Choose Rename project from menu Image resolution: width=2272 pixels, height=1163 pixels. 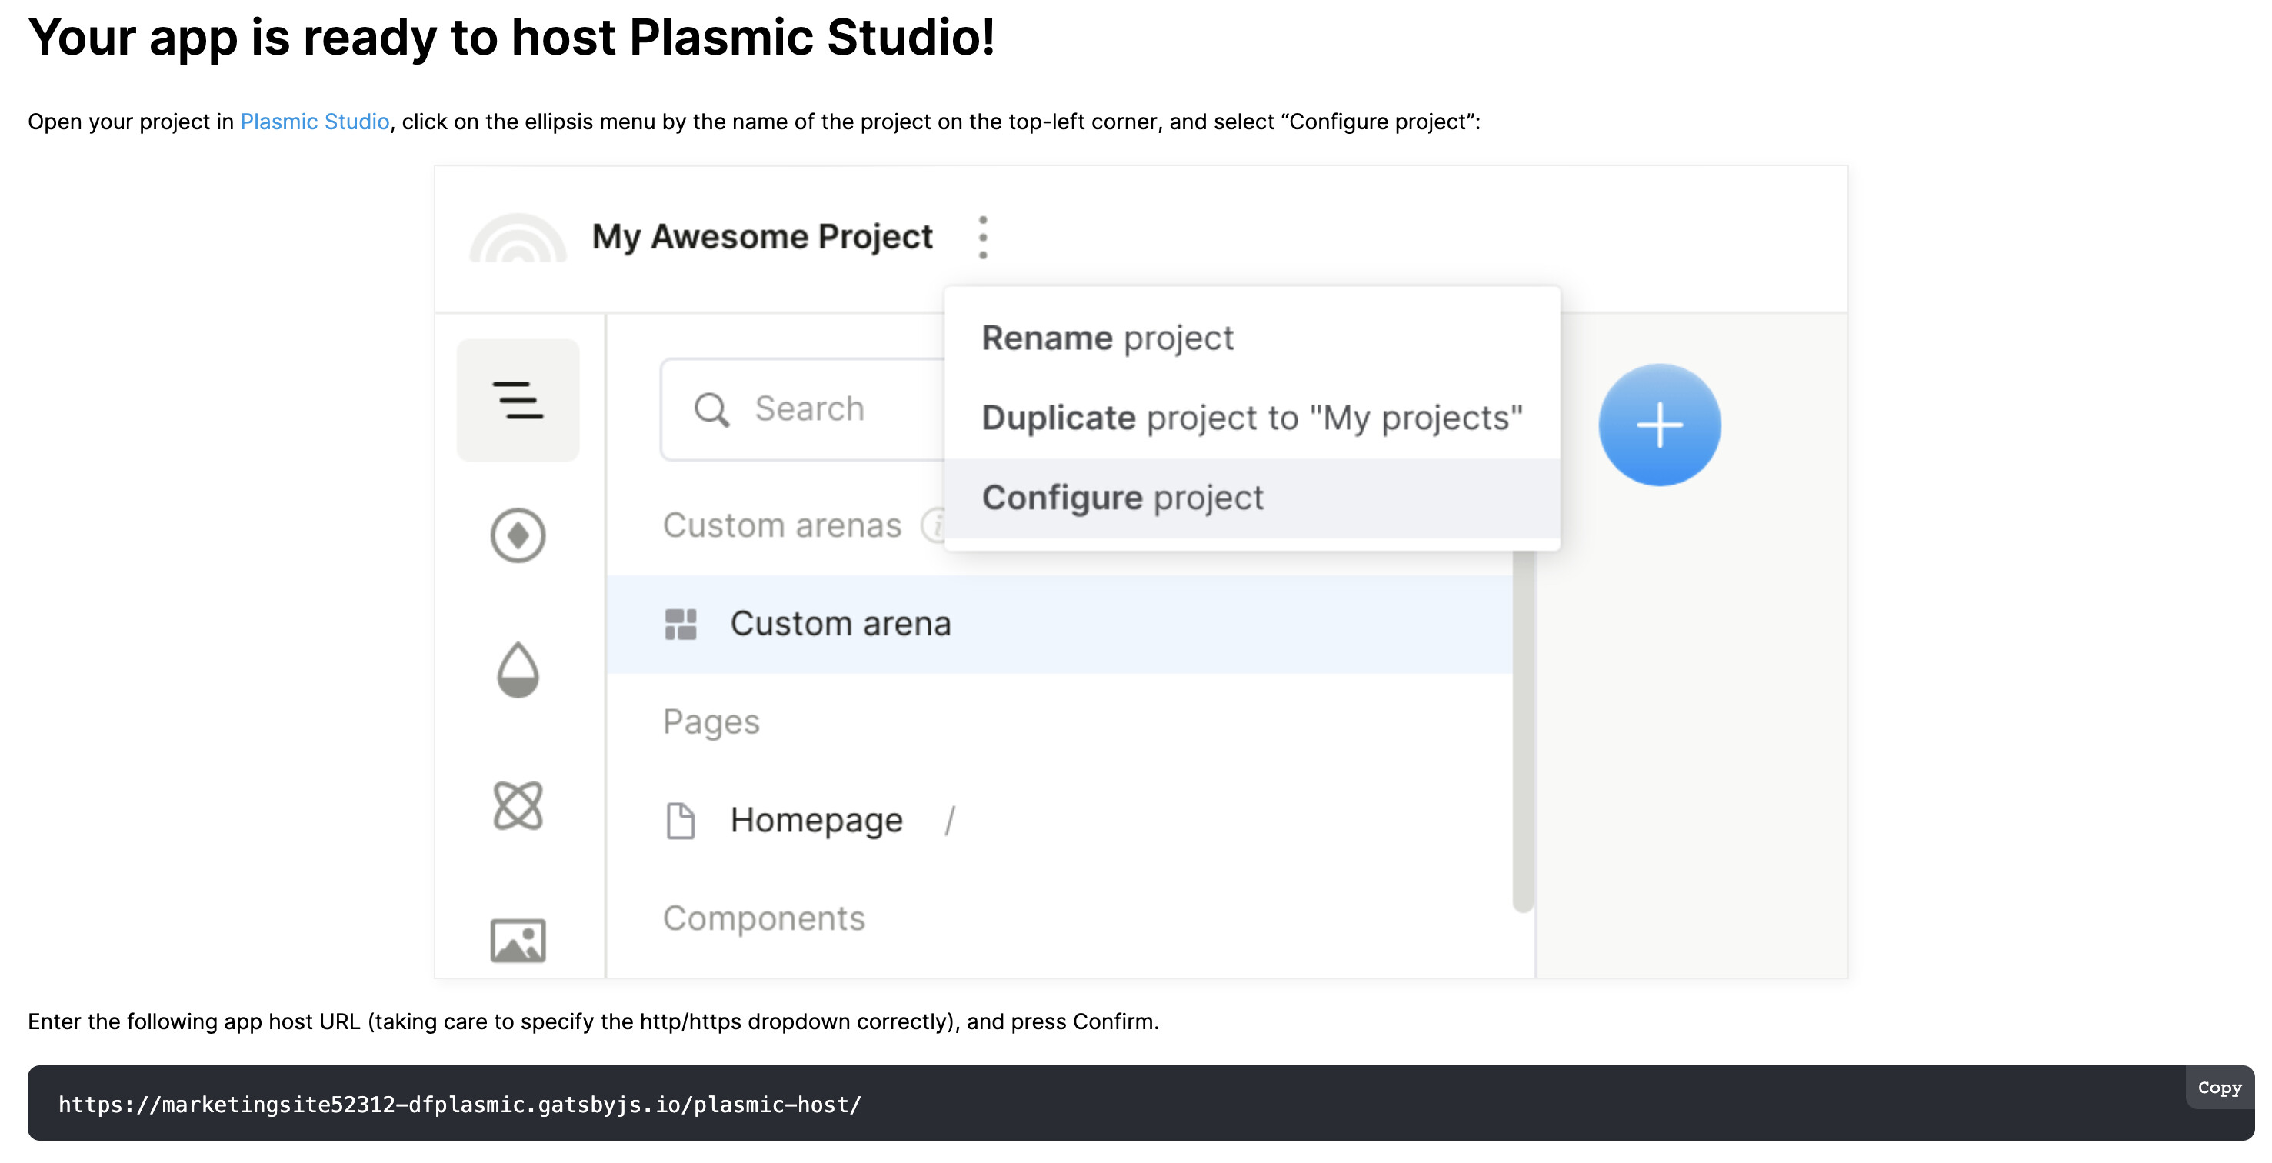1108,338
